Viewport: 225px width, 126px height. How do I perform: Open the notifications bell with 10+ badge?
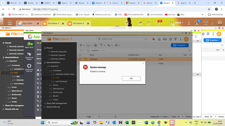coord(158,23)
